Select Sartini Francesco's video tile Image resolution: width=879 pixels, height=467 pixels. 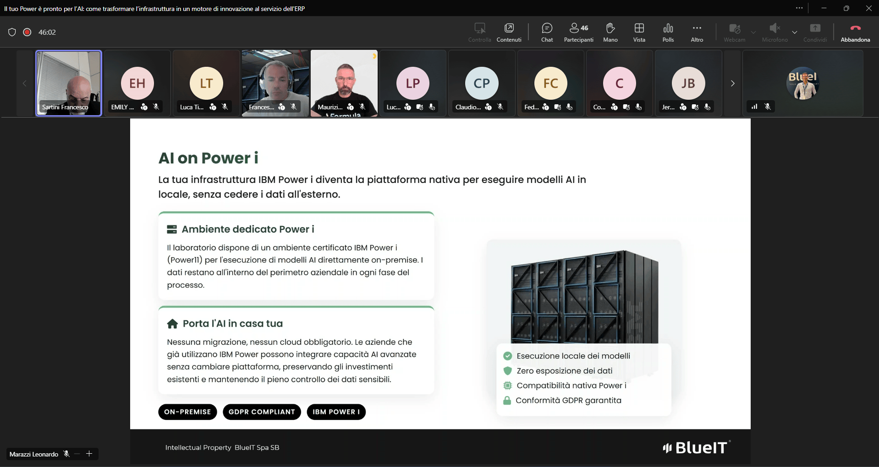[x=69, y=83]
